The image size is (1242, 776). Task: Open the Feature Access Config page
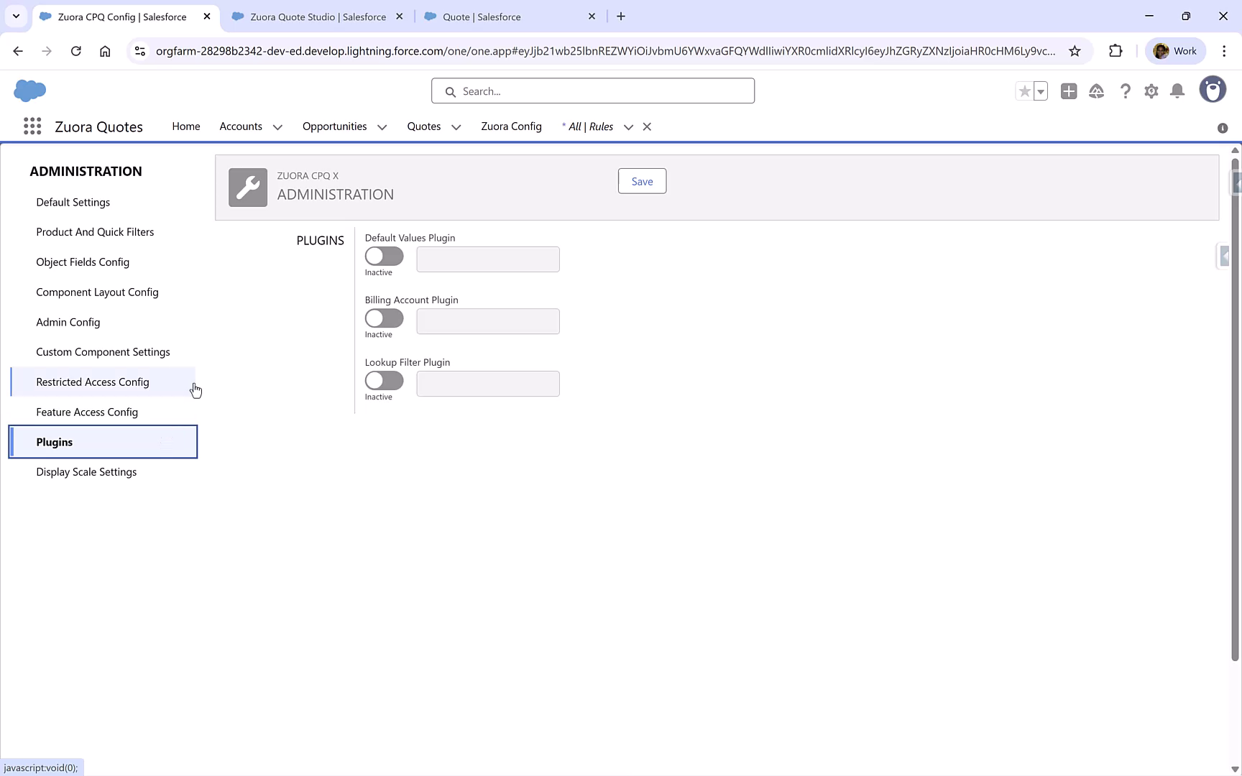[87, 412]
